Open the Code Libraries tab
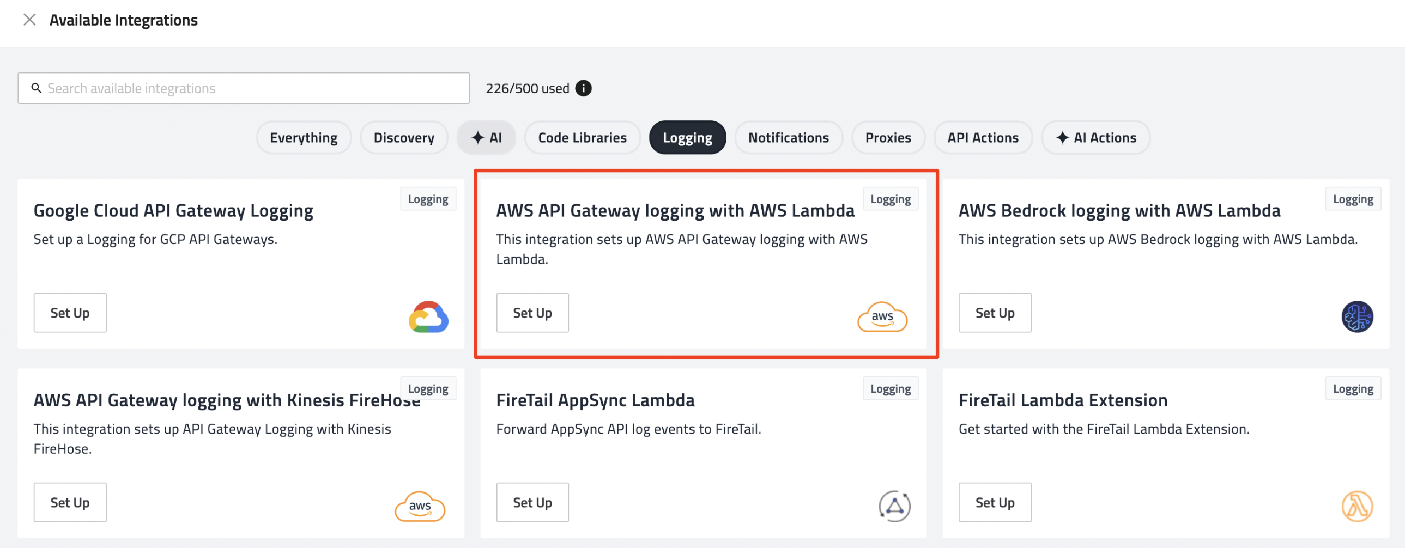The height and width of the screenshot is (548, 1405). (582, 138)
